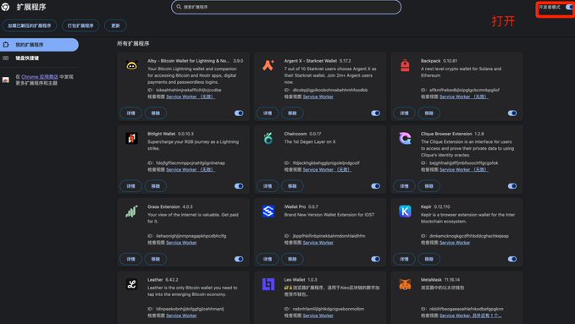Screen dimensions: 575x324
Task: Click the Leo Wallet icon
Action: 268,284
